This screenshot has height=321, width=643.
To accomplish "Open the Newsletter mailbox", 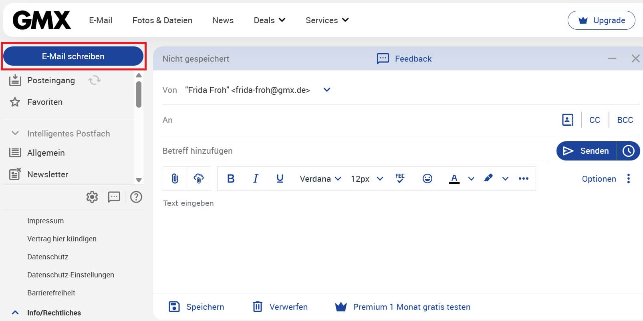I will [48, 174].
